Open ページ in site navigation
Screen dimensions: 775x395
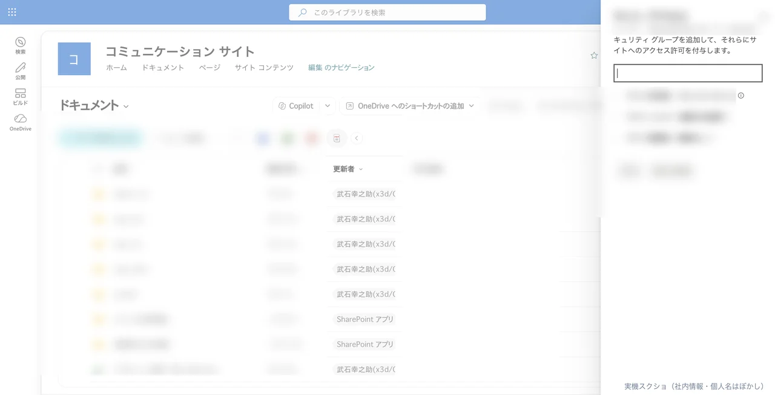(209, 68)
